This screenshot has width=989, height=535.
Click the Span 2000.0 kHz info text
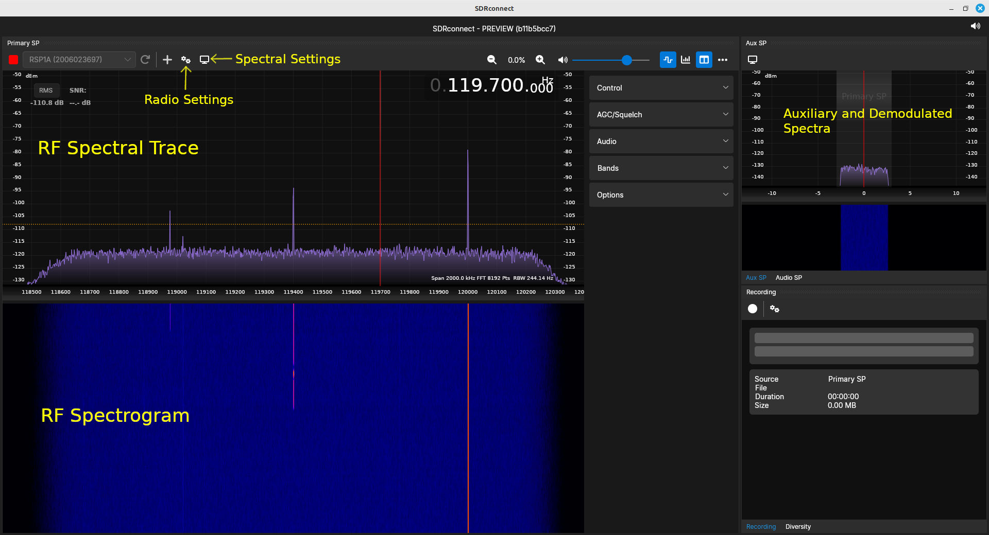(x=492, y=278)
